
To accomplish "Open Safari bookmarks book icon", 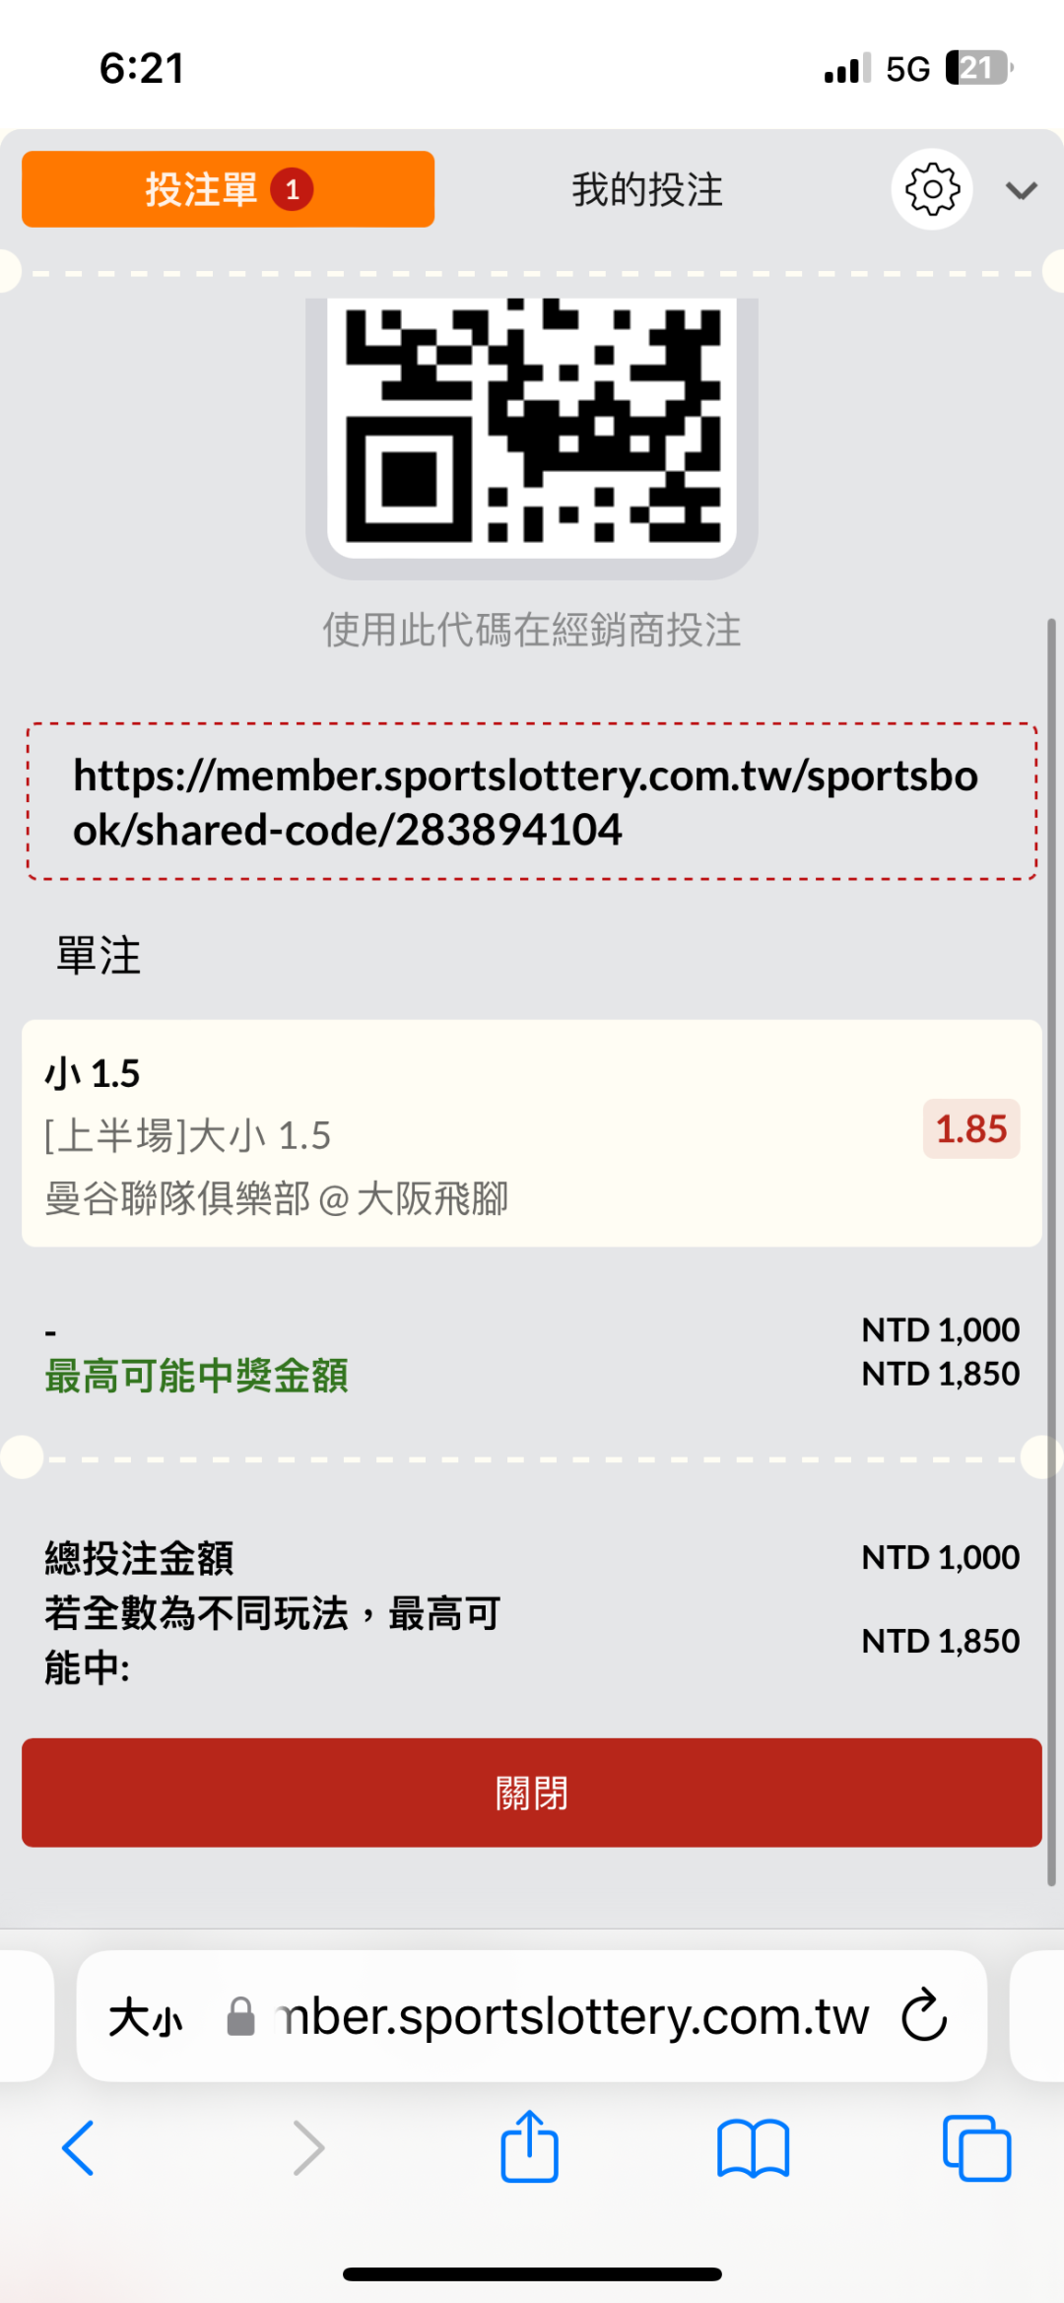I will click(x=754, y=2147).
